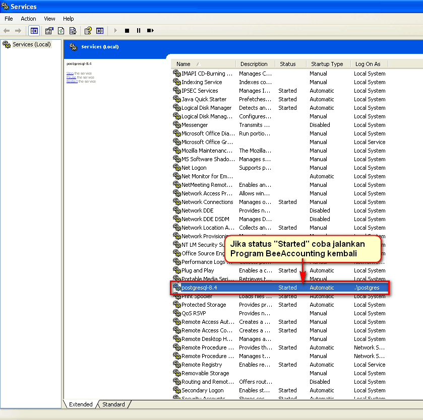Image resolution: width=423 pixels, height=420 pixels.
Task: Sort services by the Name column header
Action: click(203, 64)
